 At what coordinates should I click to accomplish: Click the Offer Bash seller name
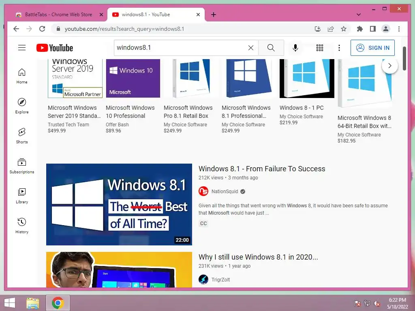(117, 124)
